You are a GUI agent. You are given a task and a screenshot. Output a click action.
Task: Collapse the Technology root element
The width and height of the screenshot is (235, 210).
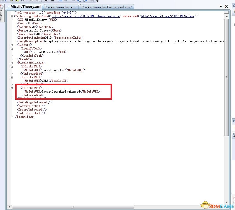coord(12,16)
